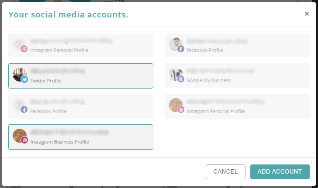Select the top-left Instagram Personal Profile card
Screen dimensions: 318x188
tap(81, 45)
